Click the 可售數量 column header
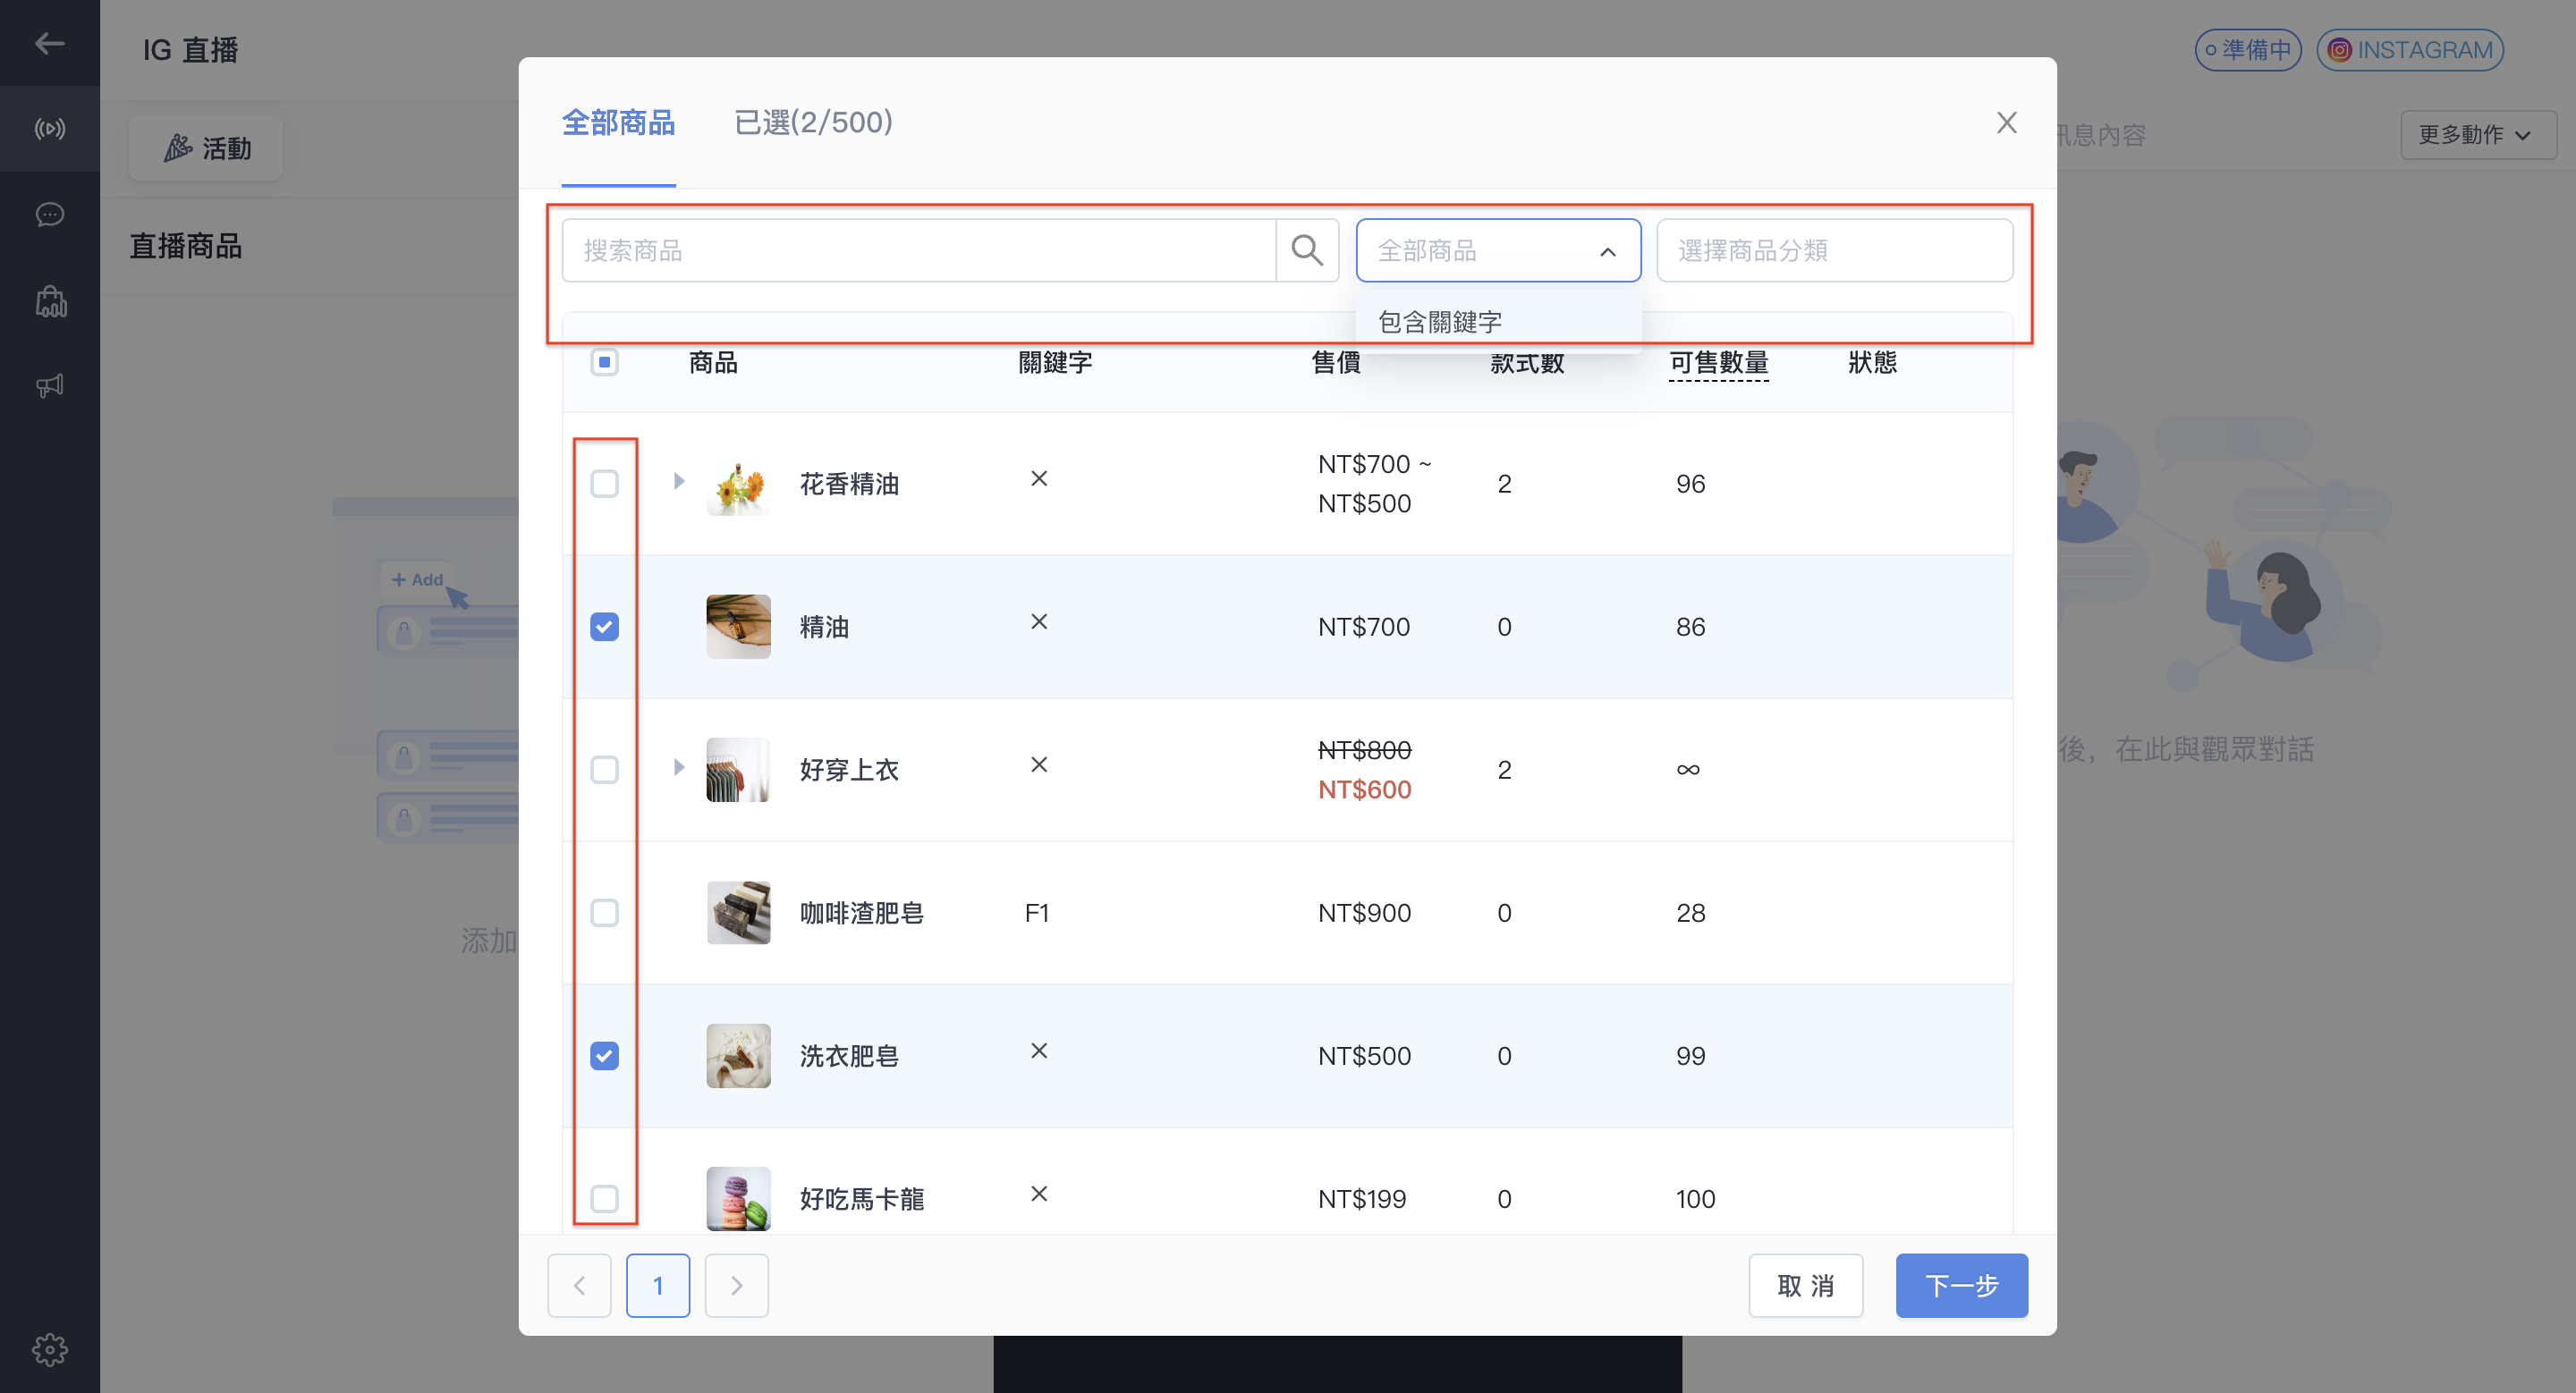The width and height of the screenshot is (2576, 1393). click(1718, 362)
